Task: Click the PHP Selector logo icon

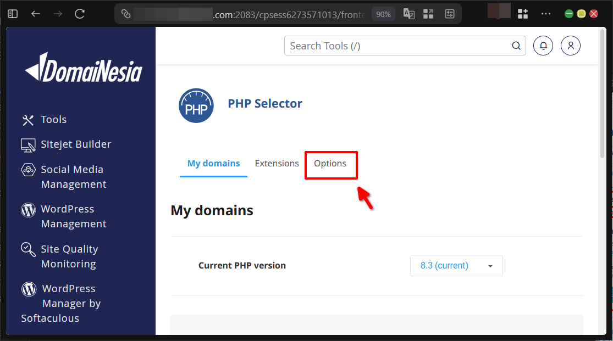Action: click(x=196, y=105)
